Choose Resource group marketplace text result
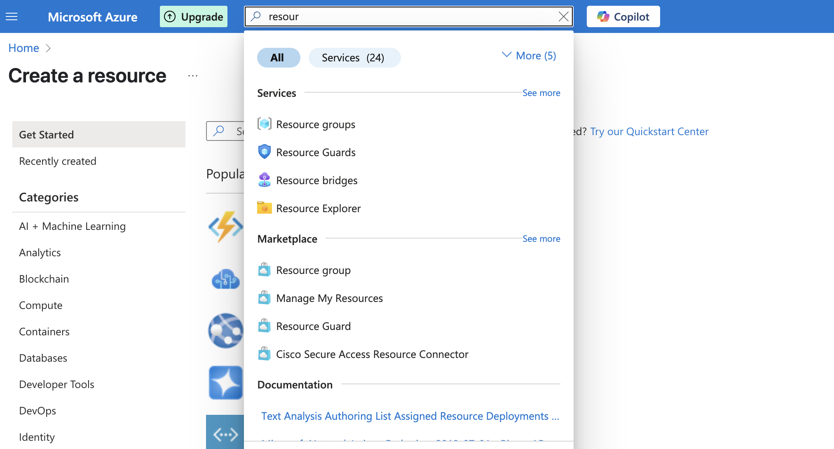The image size is (834, 449). (313, 270)
